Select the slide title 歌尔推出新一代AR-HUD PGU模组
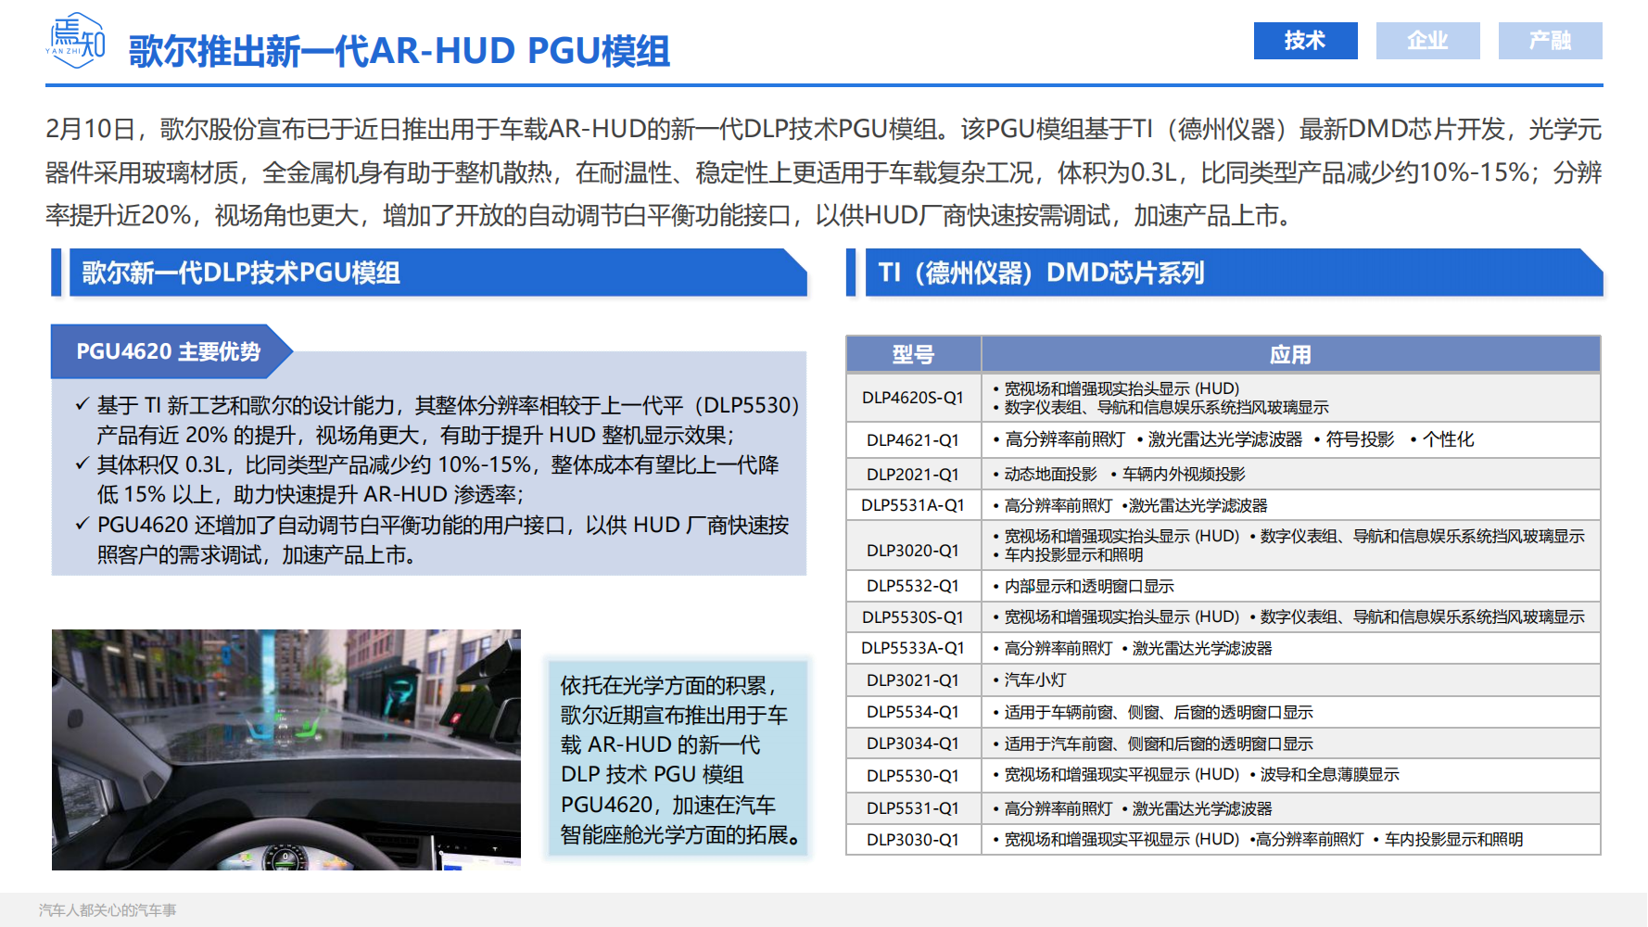Viewport: 1648px width, 927px height. click(x=399, y=51)
